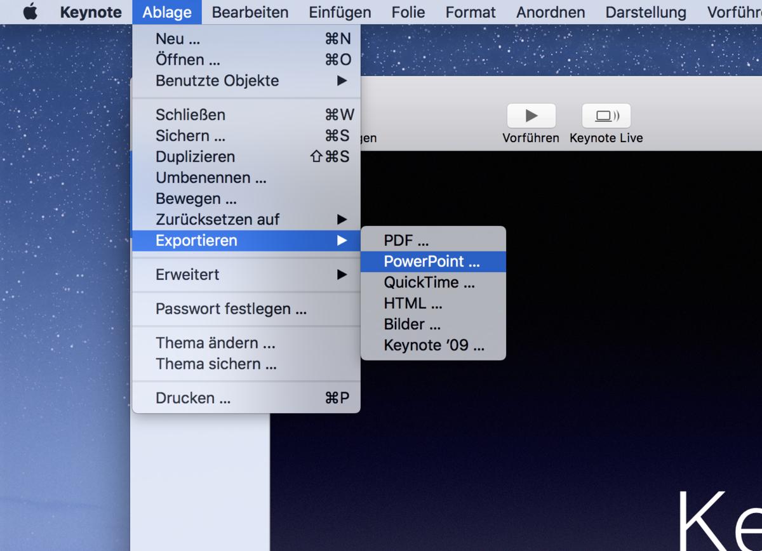Open the Darstellung menu
This screenshot has width=762, height=551.
click(x=646, y=12)
